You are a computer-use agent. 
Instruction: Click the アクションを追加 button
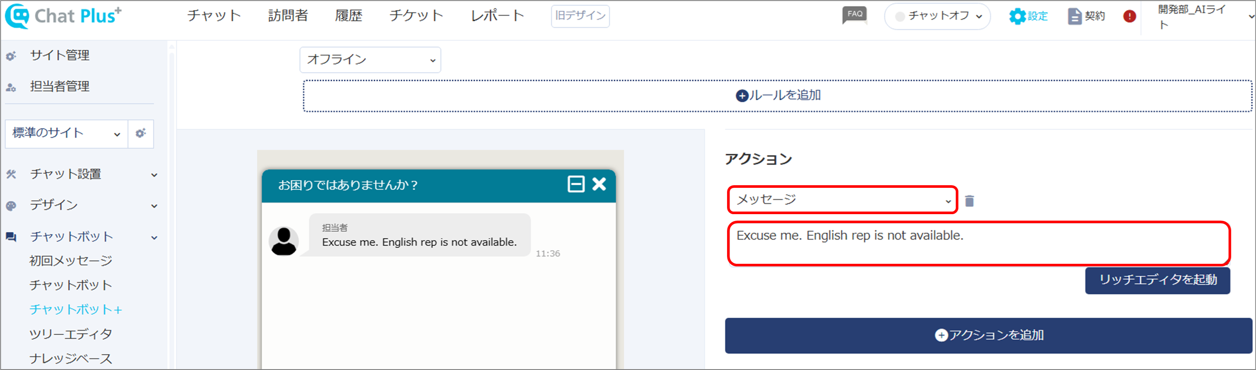[988, 335]
